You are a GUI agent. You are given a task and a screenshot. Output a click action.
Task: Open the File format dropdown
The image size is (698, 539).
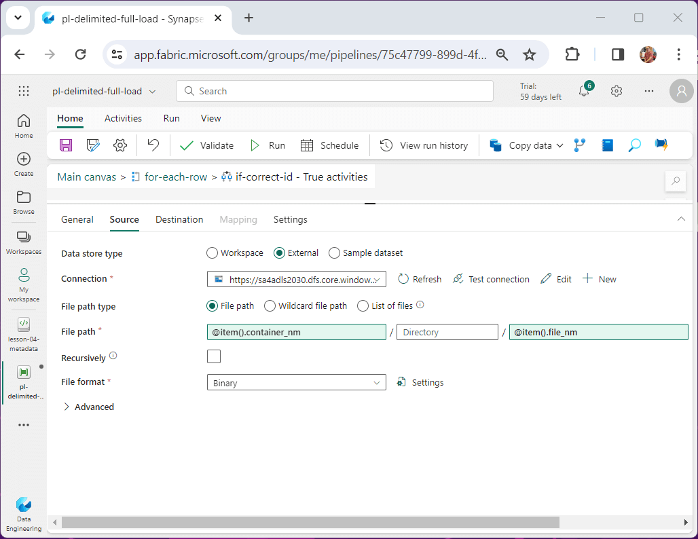(x=296, y=383)
